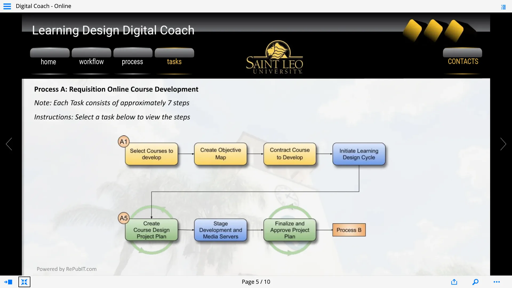Click the Page 5 / 10 indicator

point(256,282)
